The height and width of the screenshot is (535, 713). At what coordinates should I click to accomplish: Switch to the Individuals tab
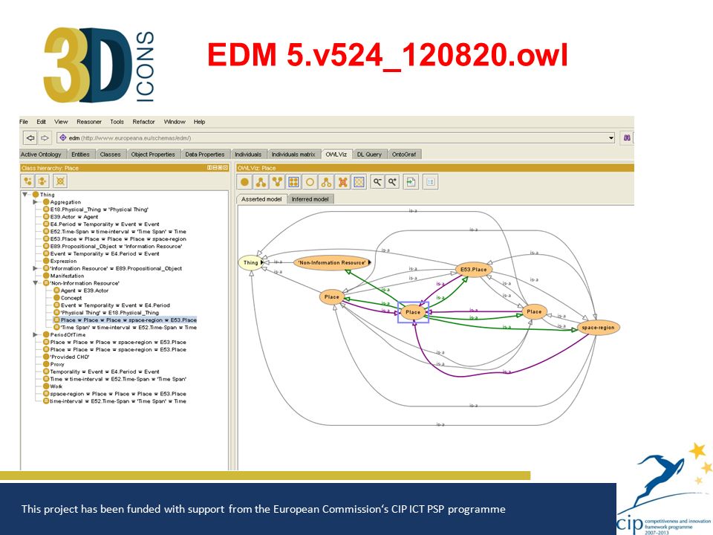click(248, 155)
